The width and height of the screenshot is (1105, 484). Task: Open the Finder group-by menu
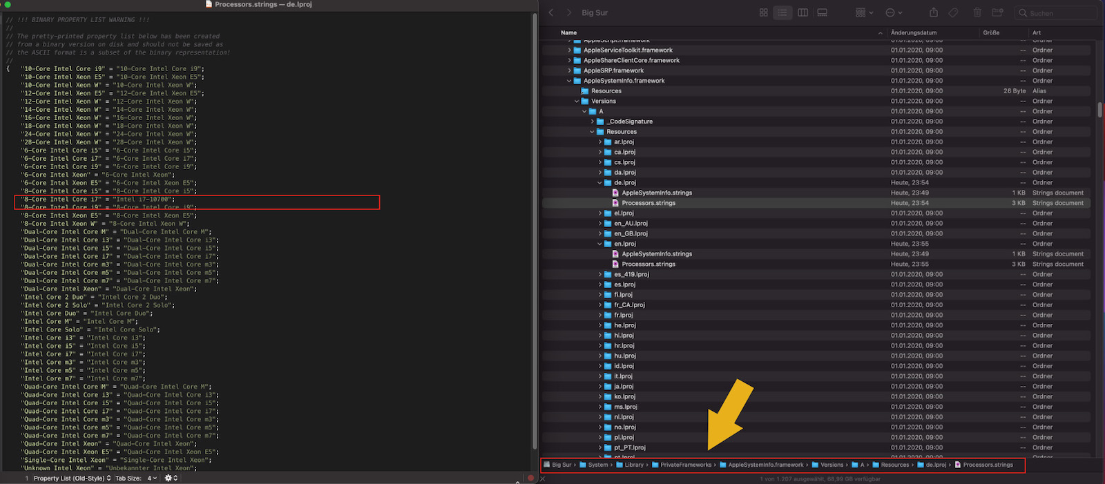(x=864, y=12)
